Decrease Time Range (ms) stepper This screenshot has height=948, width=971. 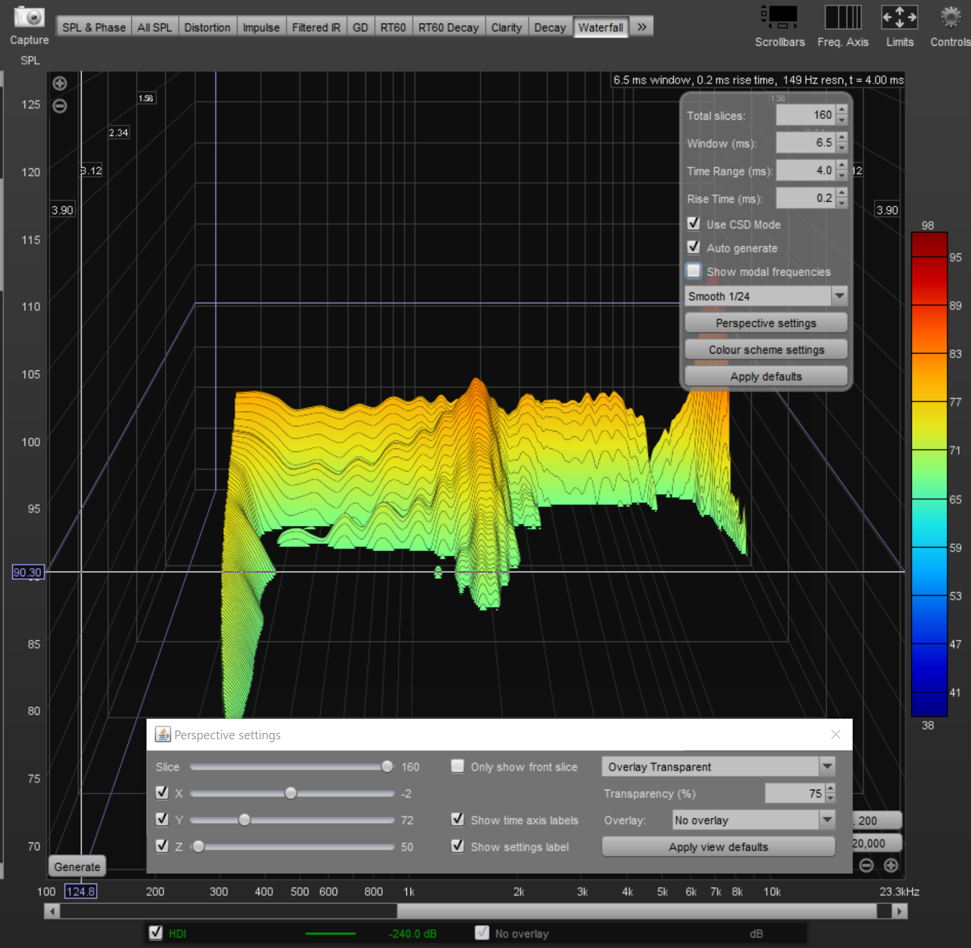(842, 176)
